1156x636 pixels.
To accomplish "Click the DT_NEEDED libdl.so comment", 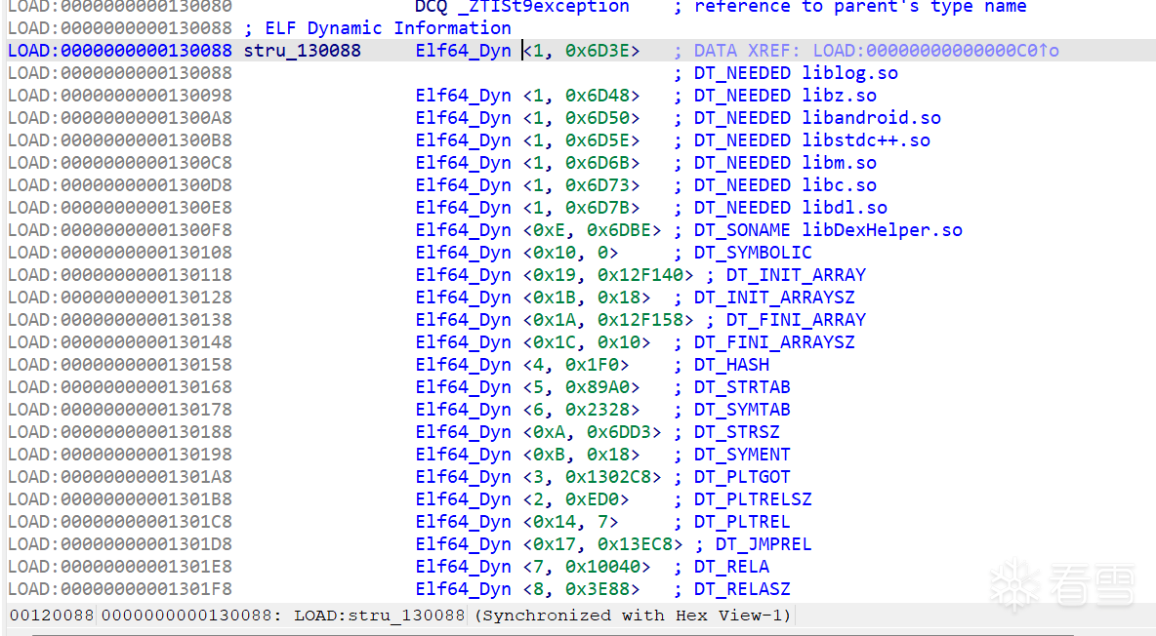I will pos(790,208).
